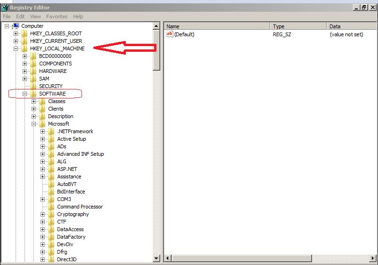The height and width of the screenshot is (265, 378).
Task: Click tree pane scroll up arrow
Action: (156, 26)
